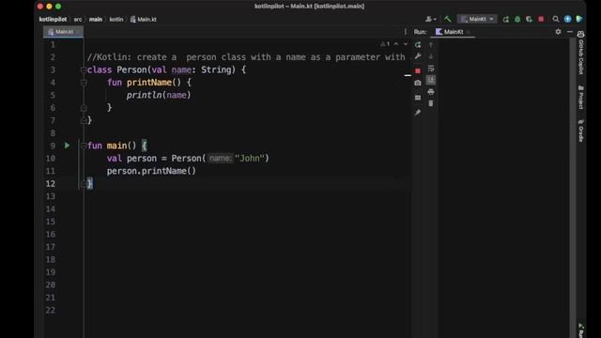Viewport: 601px width, 338px height.
Task: Click the warnings indicator in the editor
Action: click(385, 44)
